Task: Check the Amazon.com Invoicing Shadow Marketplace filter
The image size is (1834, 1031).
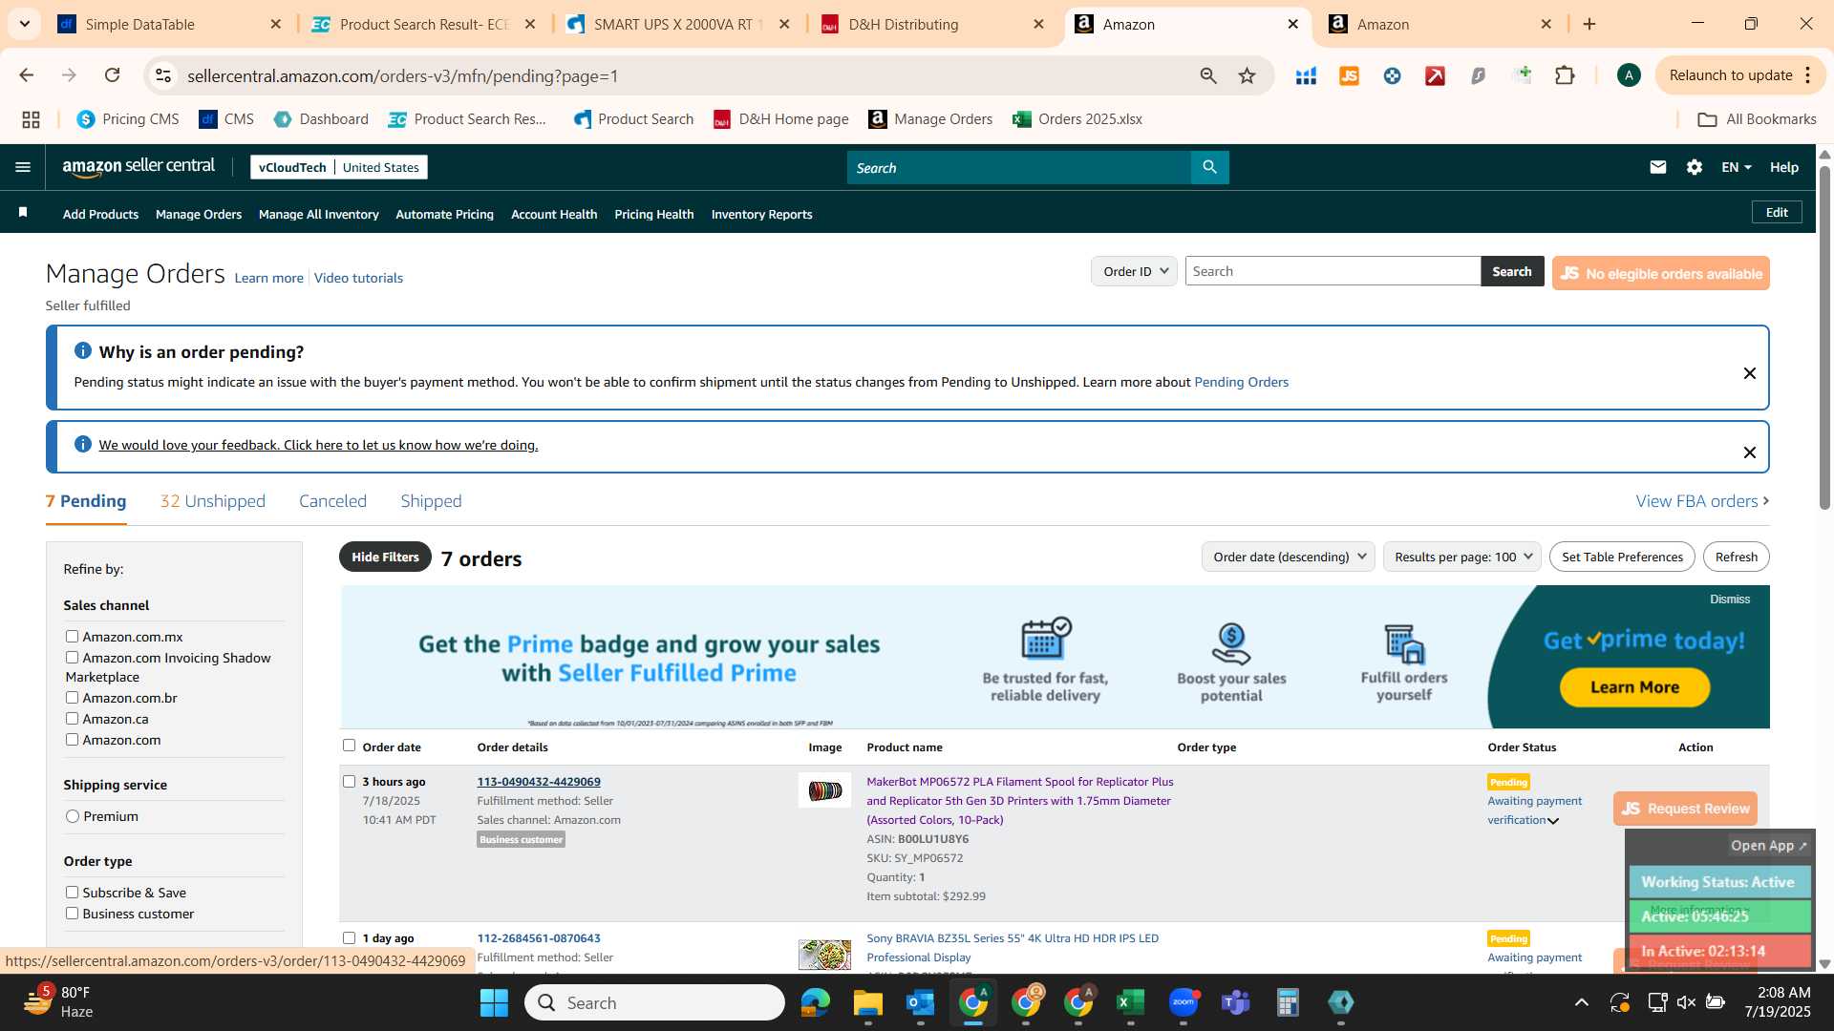Action: [x=72, y=657]
